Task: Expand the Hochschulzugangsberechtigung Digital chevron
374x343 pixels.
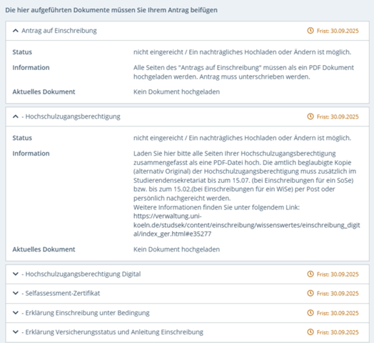Action: pyautogui.click(x=16, y=274)
